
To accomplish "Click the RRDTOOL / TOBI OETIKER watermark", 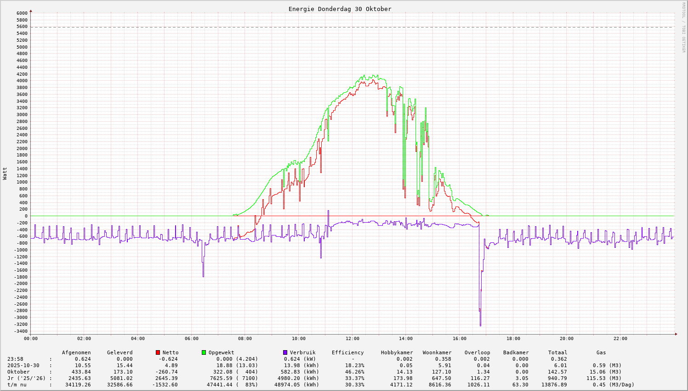I will (x=683, y=27).
